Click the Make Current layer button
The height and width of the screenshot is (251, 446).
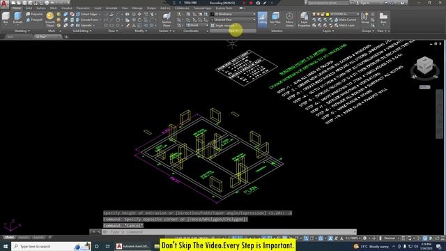[x=346, y=20]
